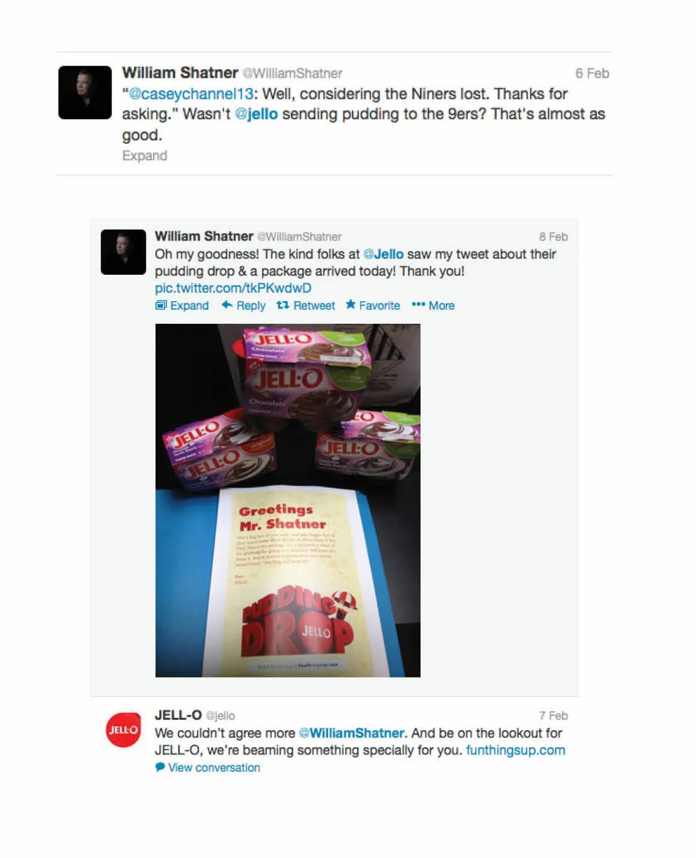
Task: Click the Expand media icon
Action: (x=161, y=305)
